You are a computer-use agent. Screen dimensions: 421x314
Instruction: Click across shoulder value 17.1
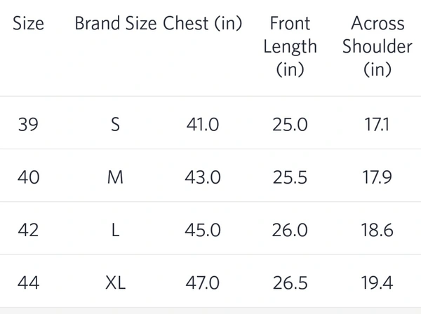pyautogui.click(x=377, y=125)
